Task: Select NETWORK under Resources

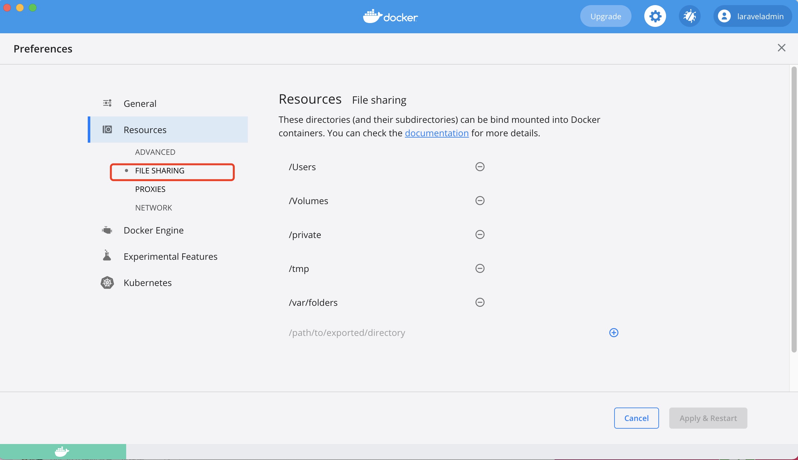Action: [154, 207]
